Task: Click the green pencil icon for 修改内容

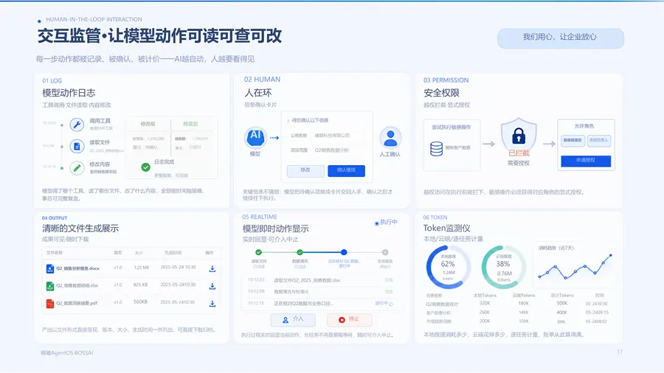Action: tap(77, 168)
